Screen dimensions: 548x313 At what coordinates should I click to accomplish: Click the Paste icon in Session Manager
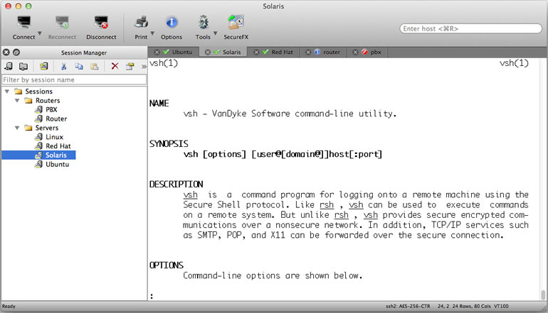click(x=94, y=66)
